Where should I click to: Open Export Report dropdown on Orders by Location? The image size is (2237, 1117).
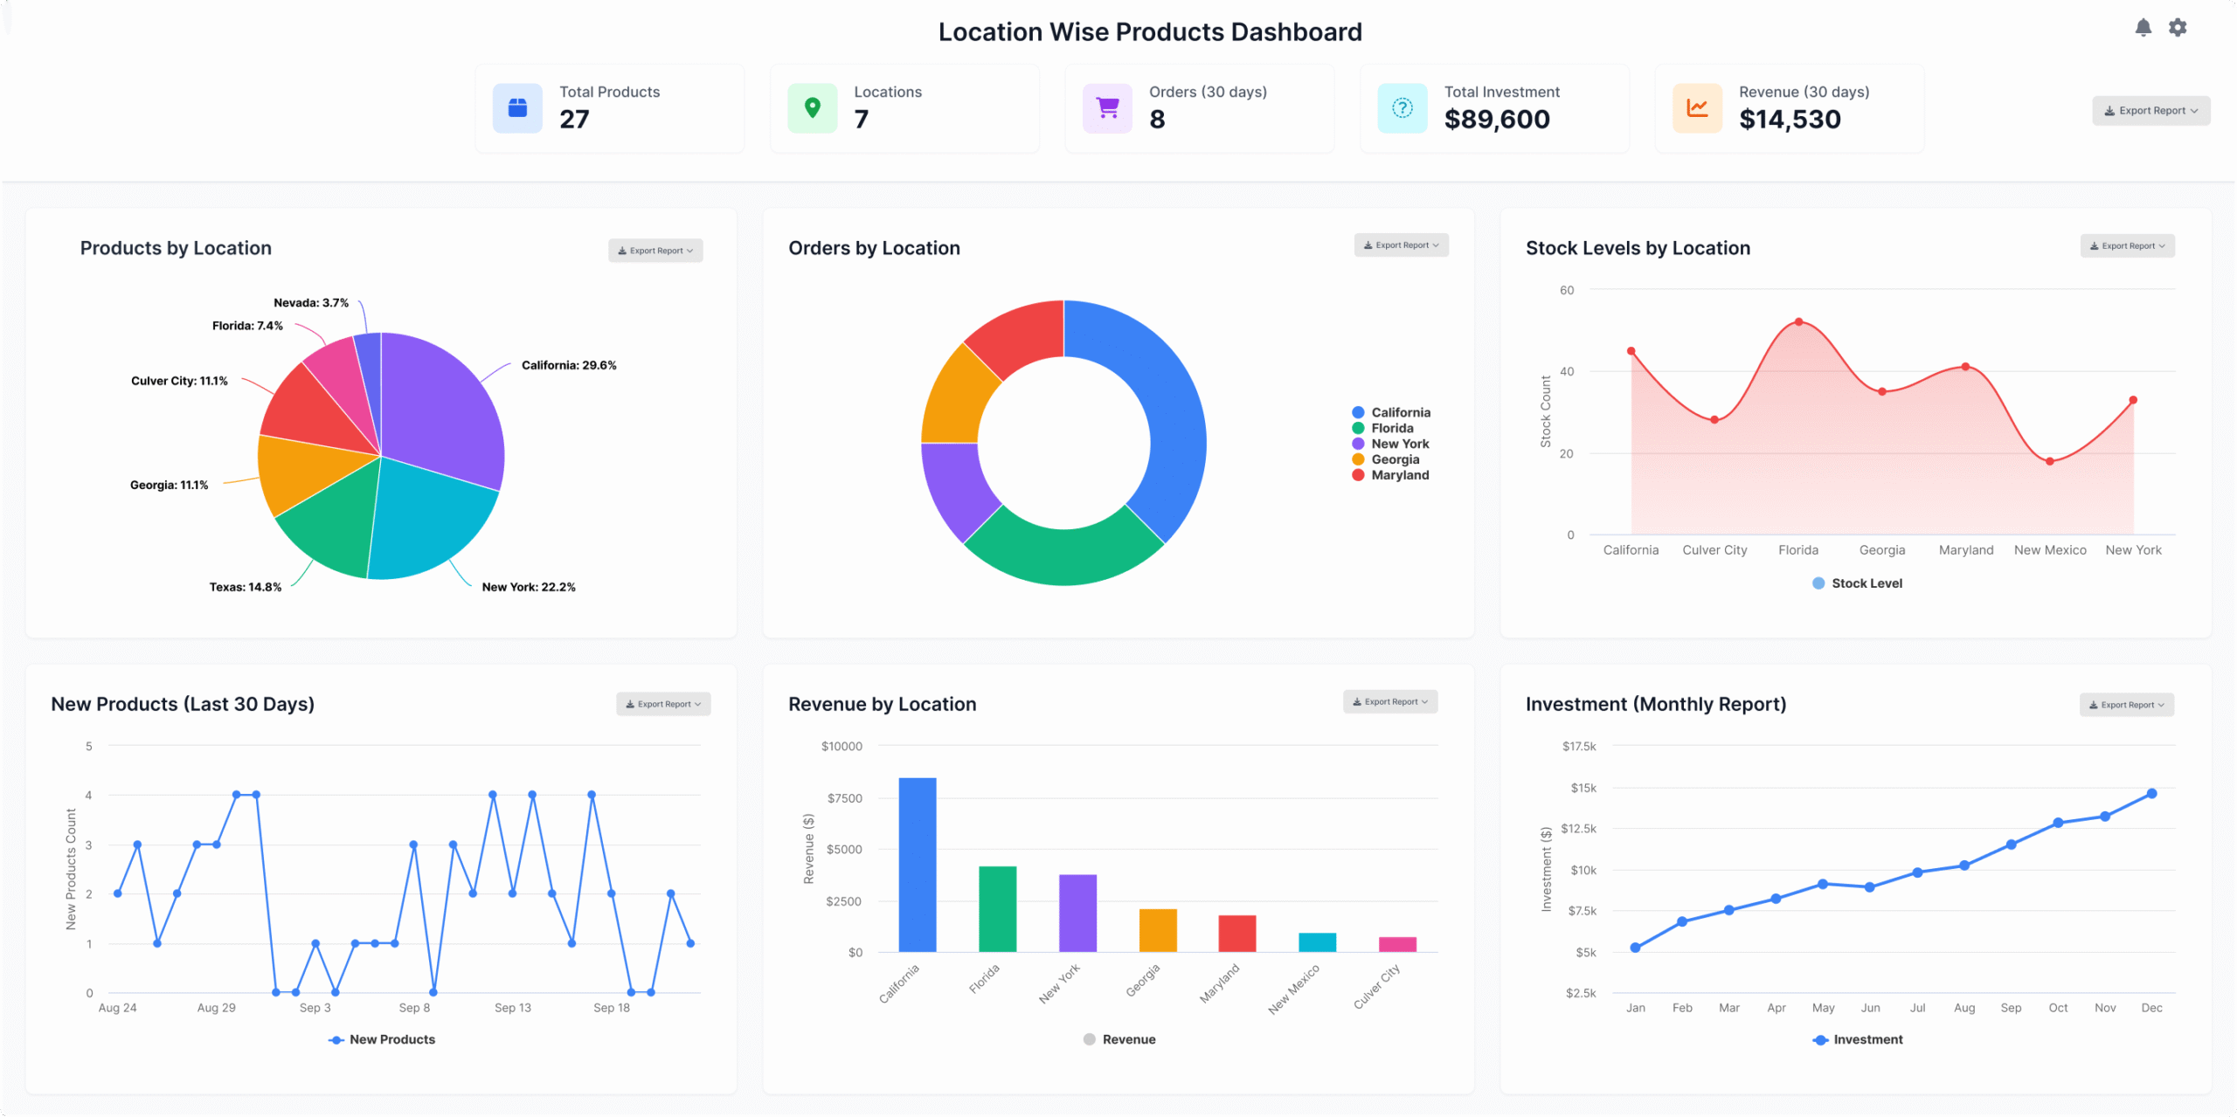[x=1402, y=245]
